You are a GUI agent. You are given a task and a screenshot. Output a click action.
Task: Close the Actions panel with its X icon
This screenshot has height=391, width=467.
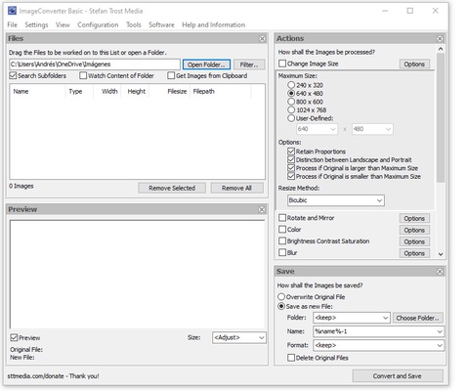[440, 39]
